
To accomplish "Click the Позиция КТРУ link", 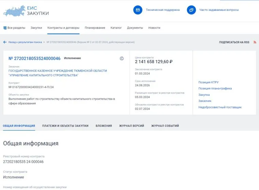I will tap(208, 82).
